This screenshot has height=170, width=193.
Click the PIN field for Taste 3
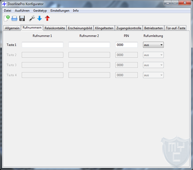(126, 65)
